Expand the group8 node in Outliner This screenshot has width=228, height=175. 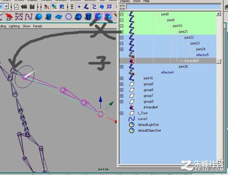click(x=121, y=102)
